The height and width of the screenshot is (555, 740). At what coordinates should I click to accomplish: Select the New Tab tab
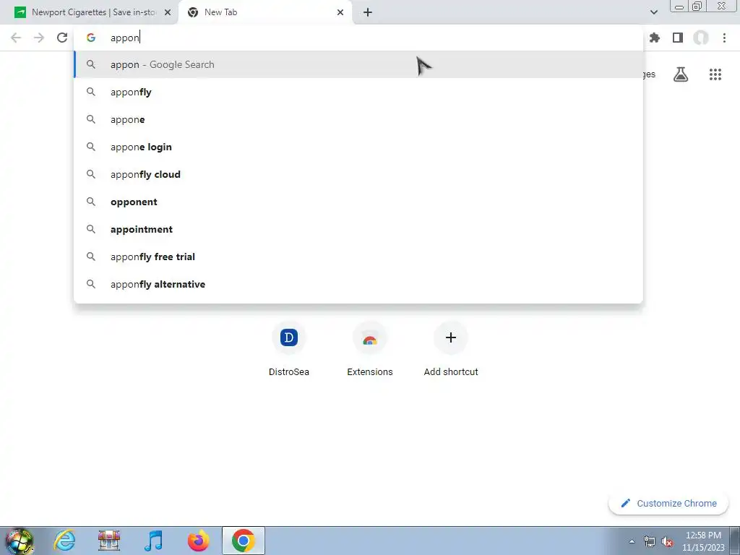pyautogui.click(x=264, y=12)
